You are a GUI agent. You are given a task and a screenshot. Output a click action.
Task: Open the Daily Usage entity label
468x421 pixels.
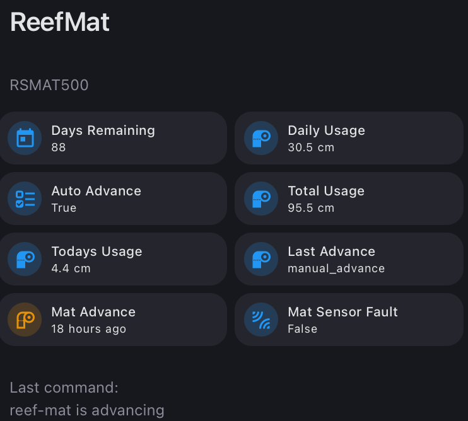[x=327, y=130]
